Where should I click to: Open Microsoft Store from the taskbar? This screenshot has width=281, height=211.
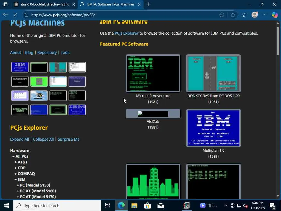[147, 206]
